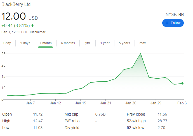The height and width of the screenshot is (136, 193).
Task: Show the ytd chart range
Action: click(x=88, y=43)
